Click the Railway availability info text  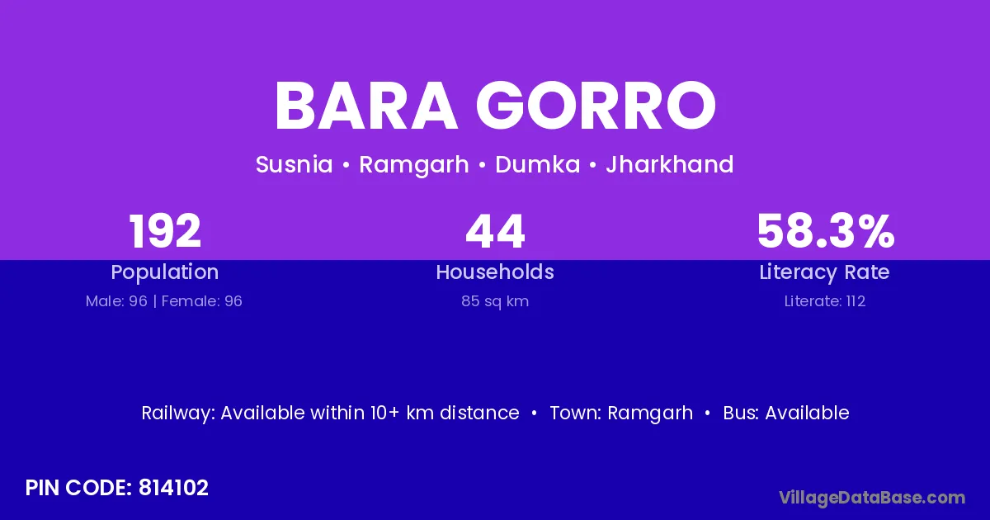click(x=330, y=413)
